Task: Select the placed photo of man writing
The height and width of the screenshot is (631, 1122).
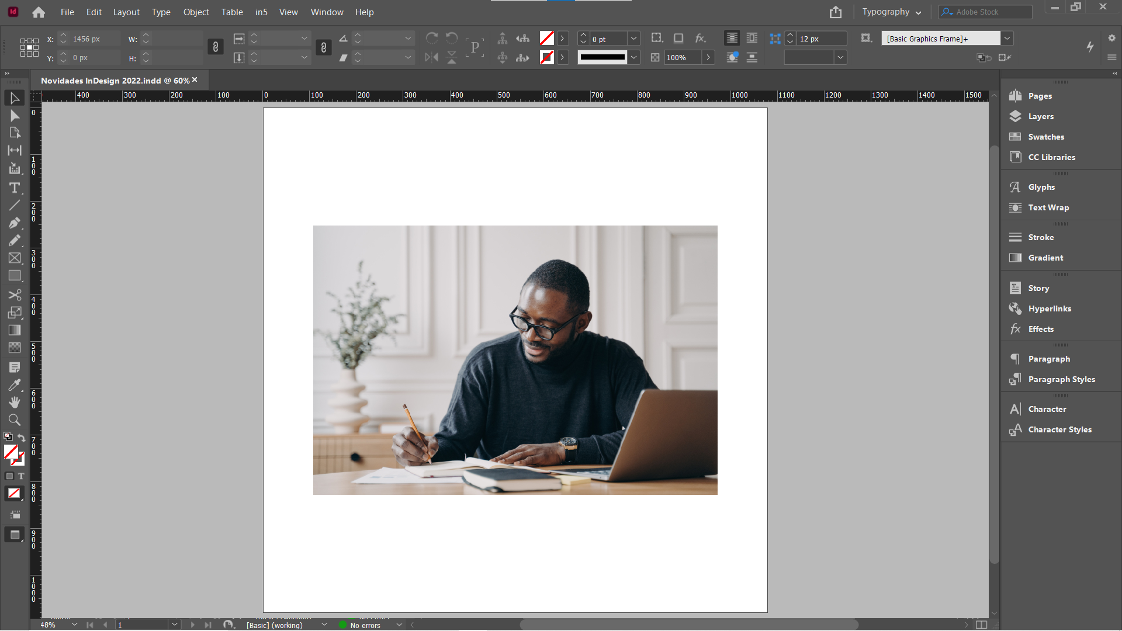Action: tap(515, 360)
